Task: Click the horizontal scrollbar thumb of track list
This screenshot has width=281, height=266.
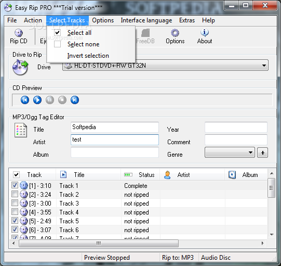Action: [99, 244]
